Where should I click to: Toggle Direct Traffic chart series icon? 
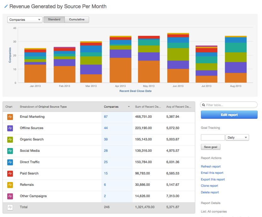point(10,162)
